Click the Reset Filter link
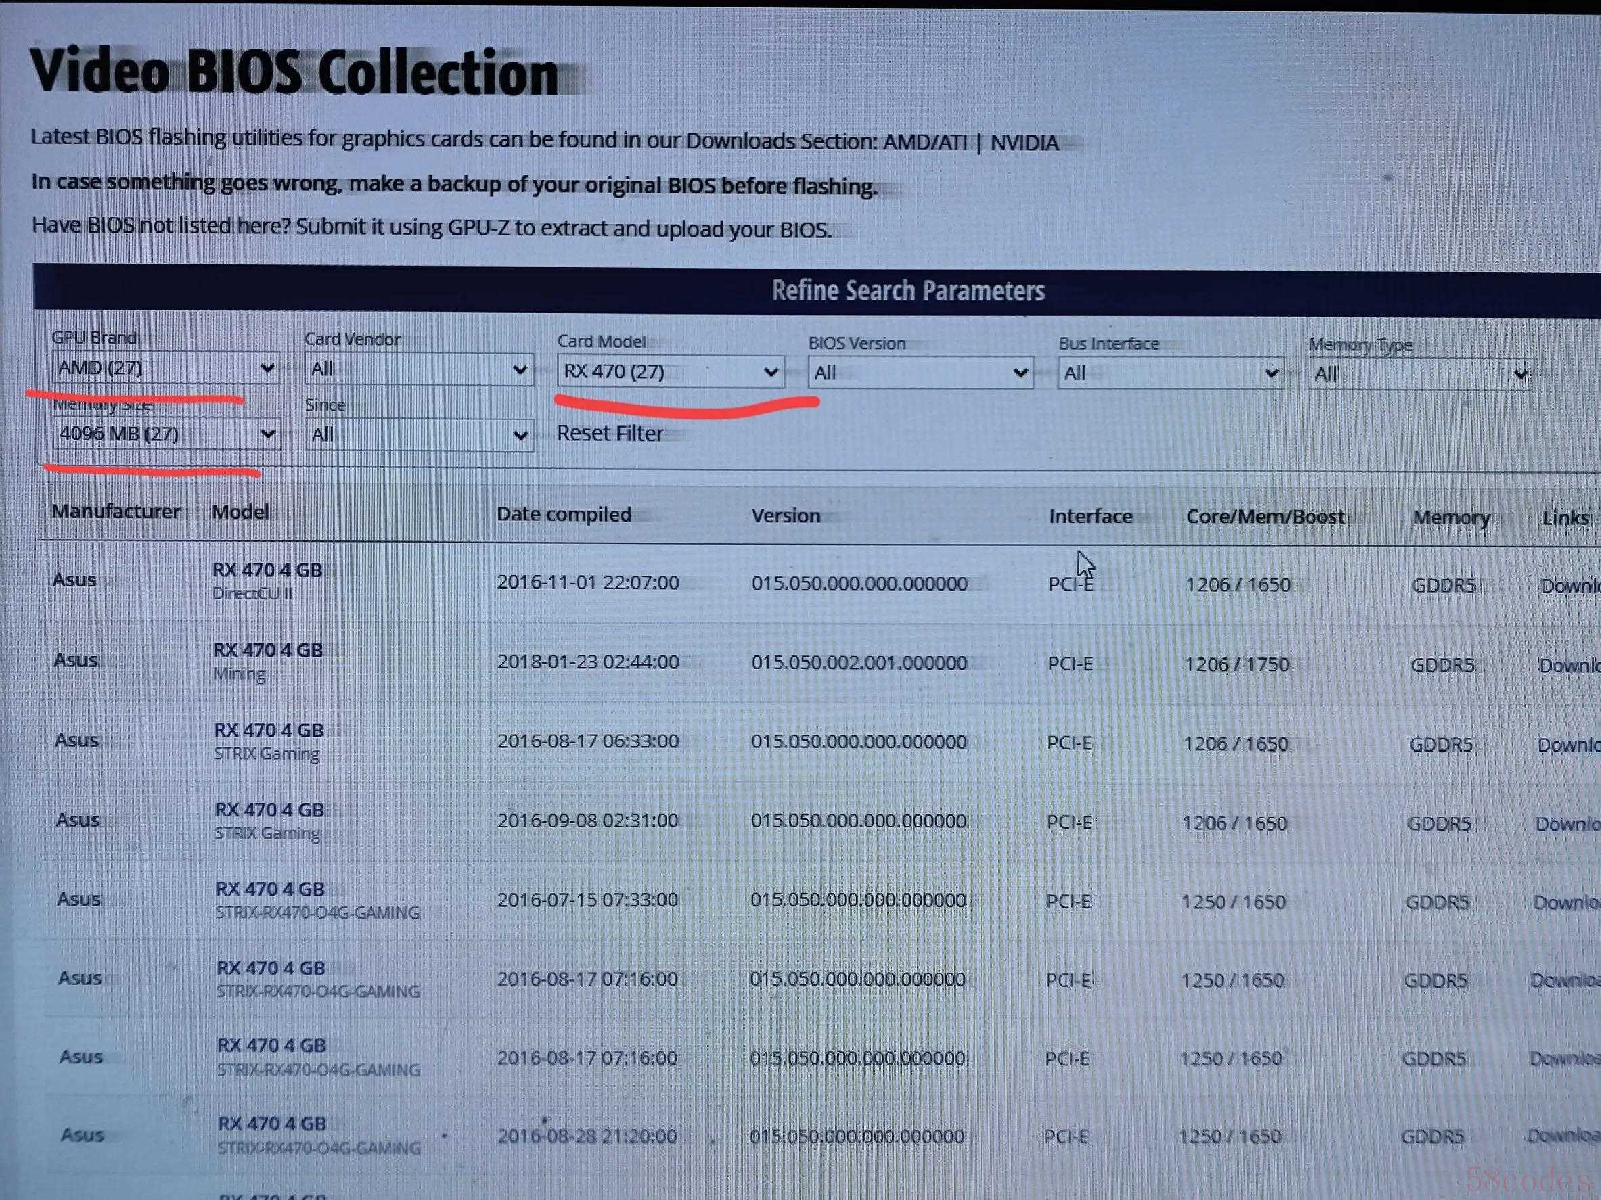Image resolution: width=1601 pixels, height=1200 pixels. point(610,432)
